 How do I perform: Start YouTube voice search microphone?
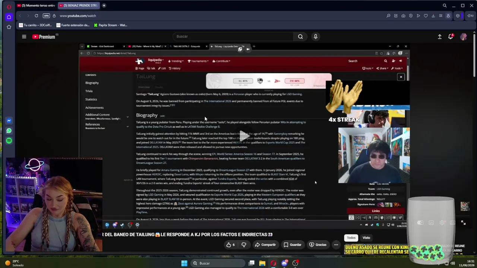pos(316,36)
